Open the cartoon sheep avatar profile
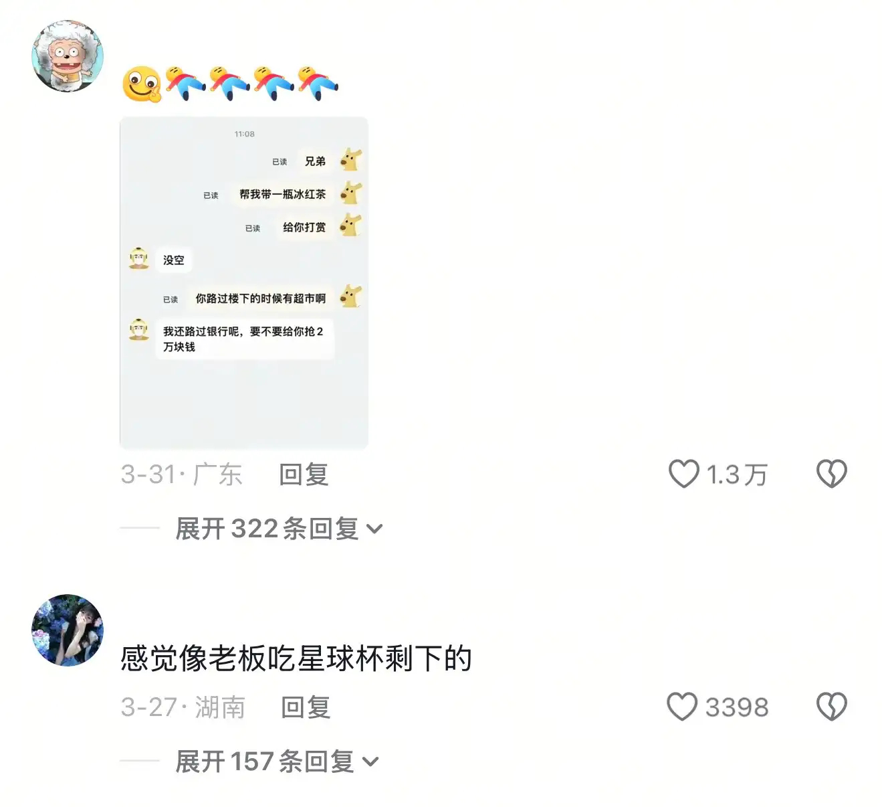882x807 pixels. [68, 56]
